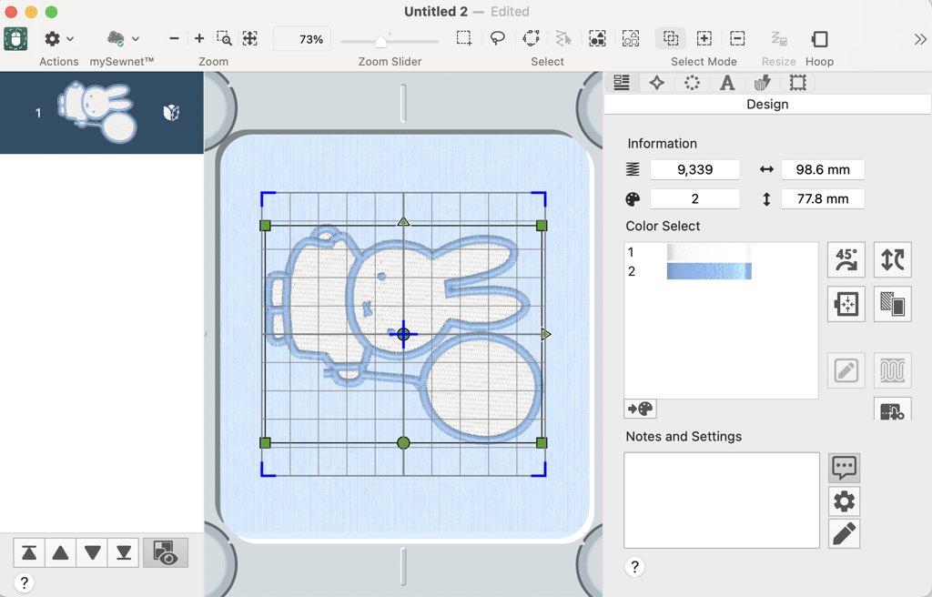932x597 pixels.
Task: Switch to the Modify design tab
Action: (762, 83)
